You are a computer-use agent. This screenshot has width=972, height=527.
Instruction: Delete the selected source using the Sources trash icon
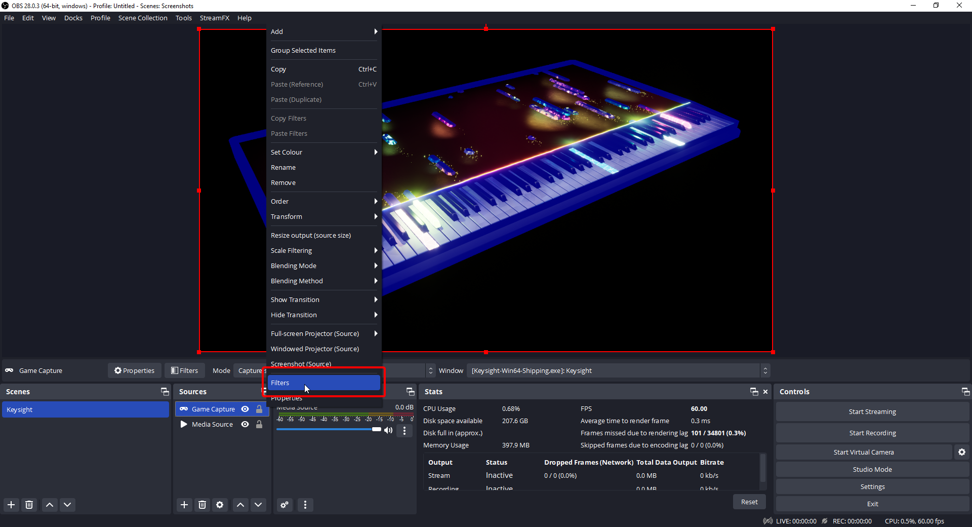pyautogui.click(x=202, y=505)
